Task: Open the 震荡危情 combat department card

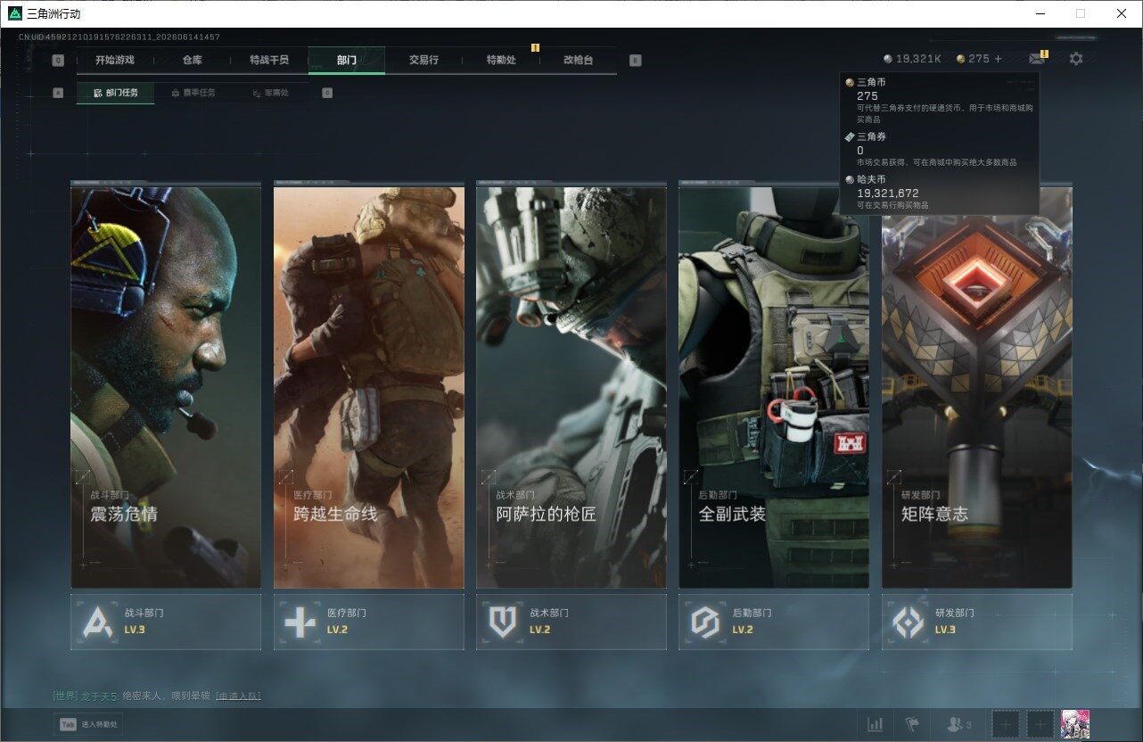Action: [x=166, y=387]
